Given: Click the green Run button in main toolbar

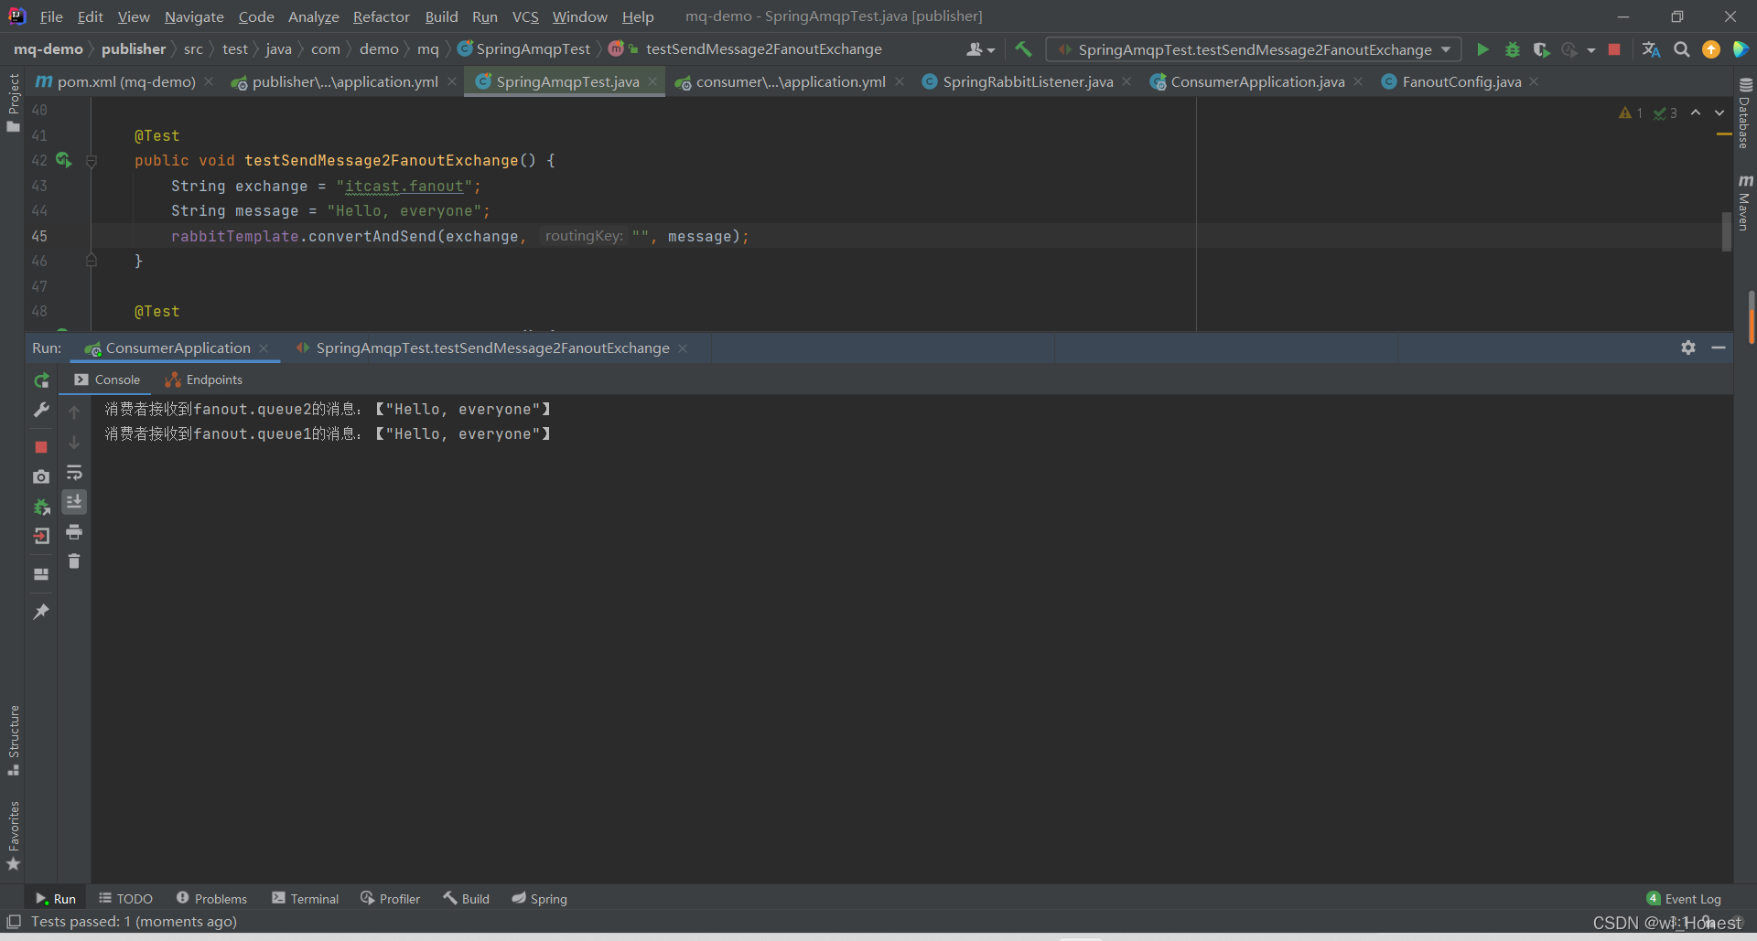Looking at the screenshot, I should click(x=1482, y=49).
